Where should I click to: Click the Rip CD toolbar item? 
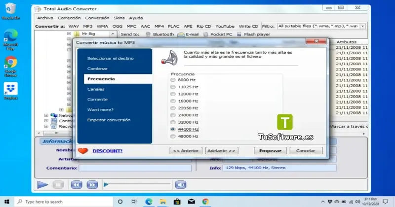[x=204, y=26]
